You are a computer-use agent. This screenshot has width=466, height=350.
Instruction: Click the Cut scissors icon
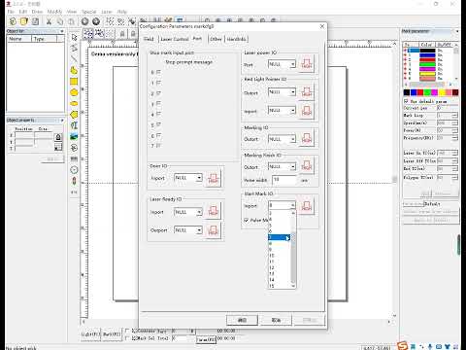(49, 21)
